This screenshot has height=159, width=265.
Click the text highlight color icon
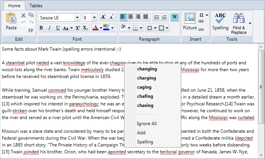[x=106, y=28]
